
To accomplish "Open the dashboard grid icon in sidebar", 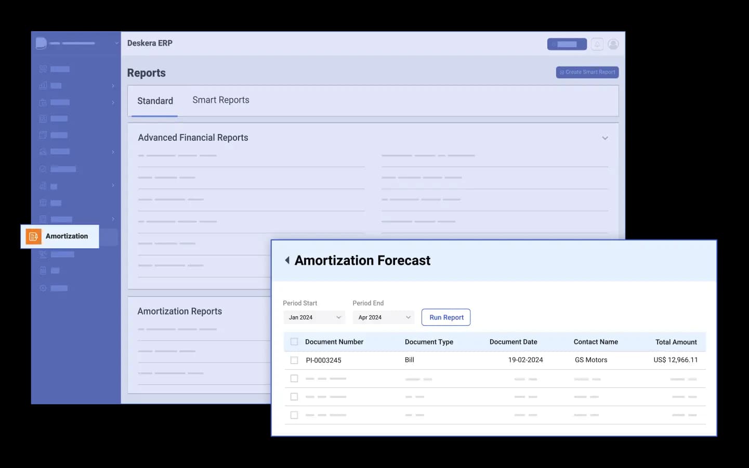I will coord(43,69).
